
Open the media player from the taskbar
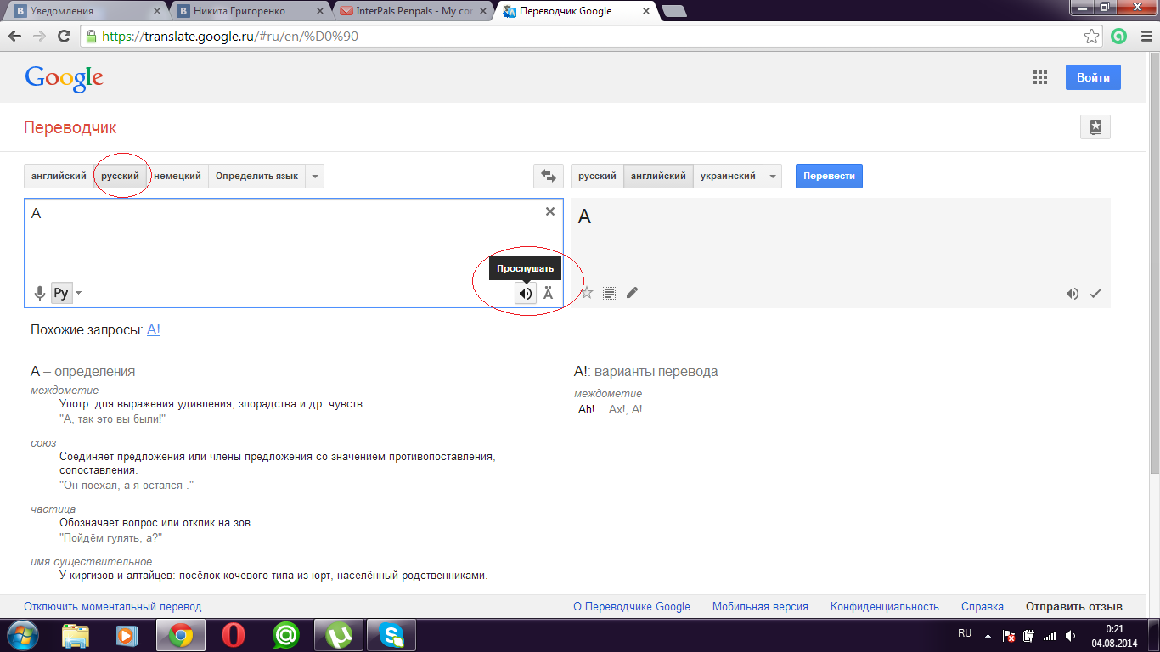pos(127,635)
